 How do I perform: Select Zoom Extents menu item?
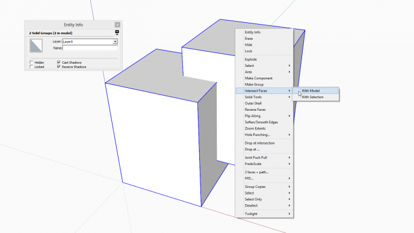(264, 129)
